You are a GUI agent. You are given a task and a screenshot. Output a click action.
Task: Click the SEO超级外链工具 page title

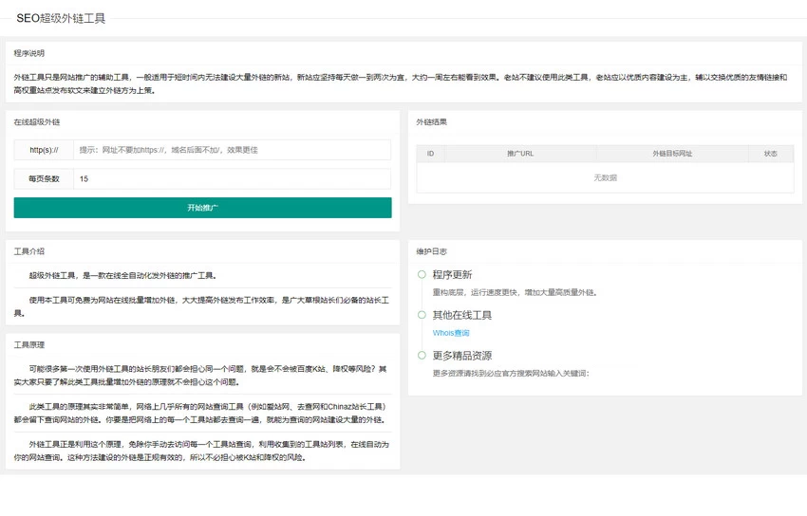tap(61, 19)
